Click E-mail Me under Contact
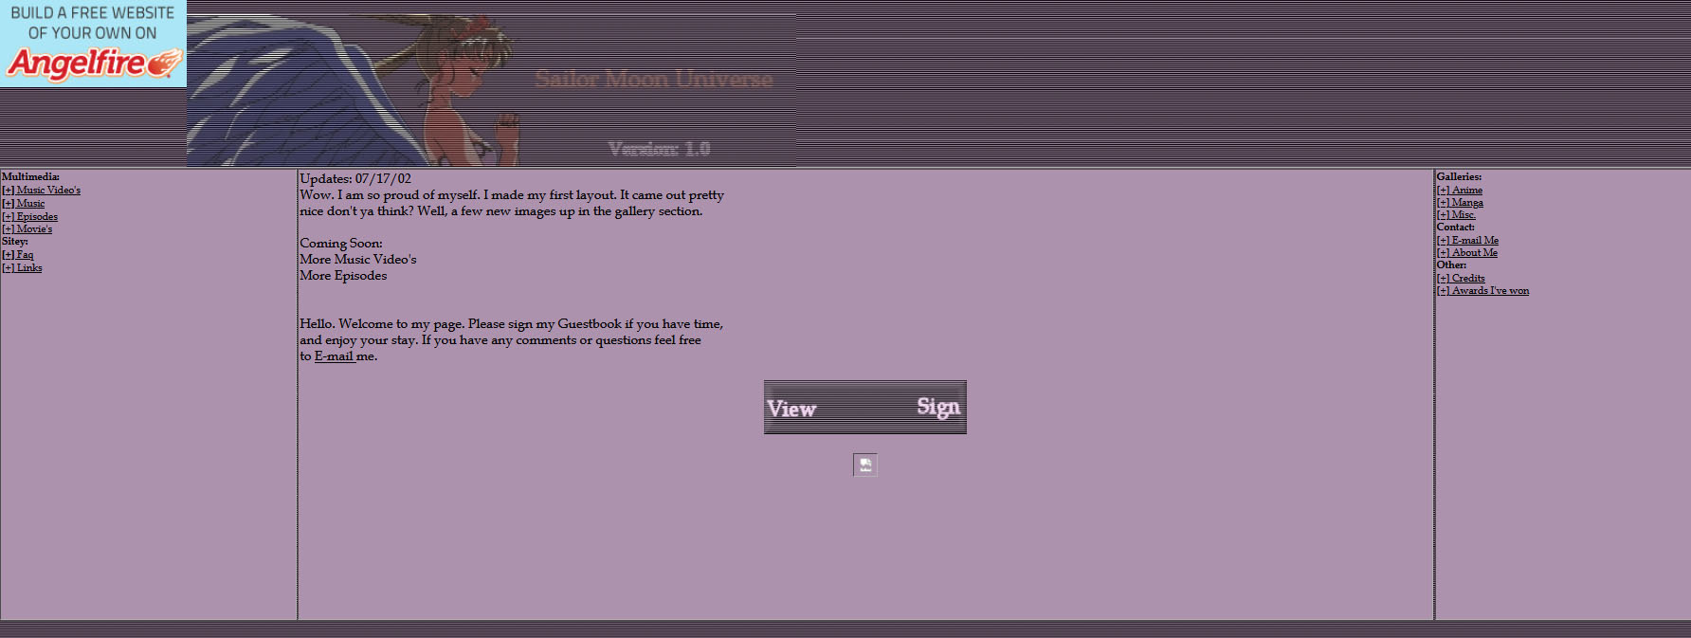1691x638 pixels. (x=1467, y=240)
